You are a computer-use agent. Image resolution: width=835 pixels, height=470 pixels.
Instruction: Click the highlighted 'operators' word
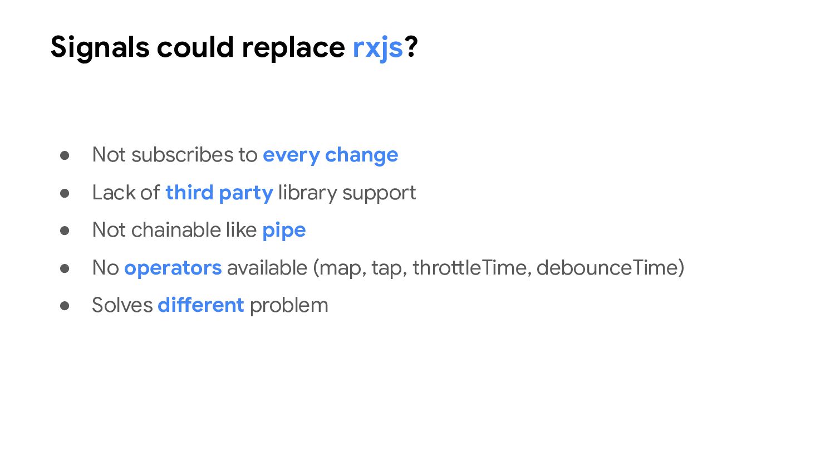(173, 268)
